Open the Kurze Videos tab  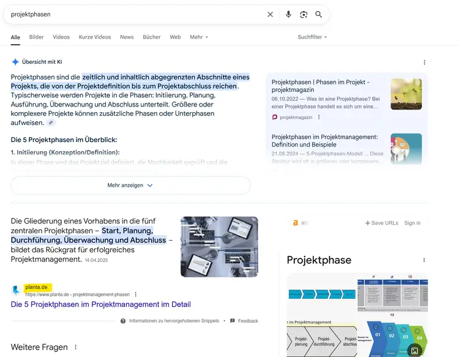click(x=95, y=37)
